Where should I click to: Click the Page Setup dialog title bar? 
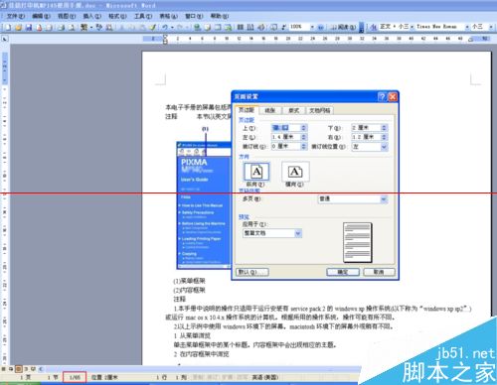(x=305, y=96)
